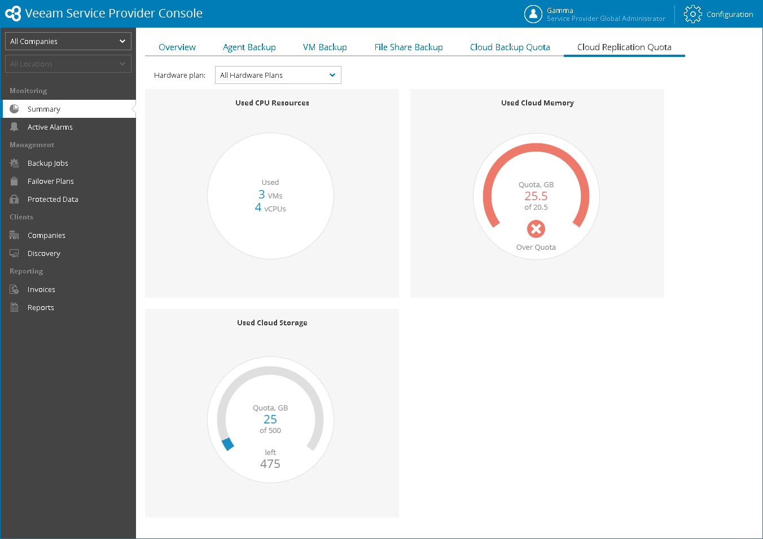Click the Monitoring section header
Viewport: 763px width, 539px height.
tap(28, 91)
